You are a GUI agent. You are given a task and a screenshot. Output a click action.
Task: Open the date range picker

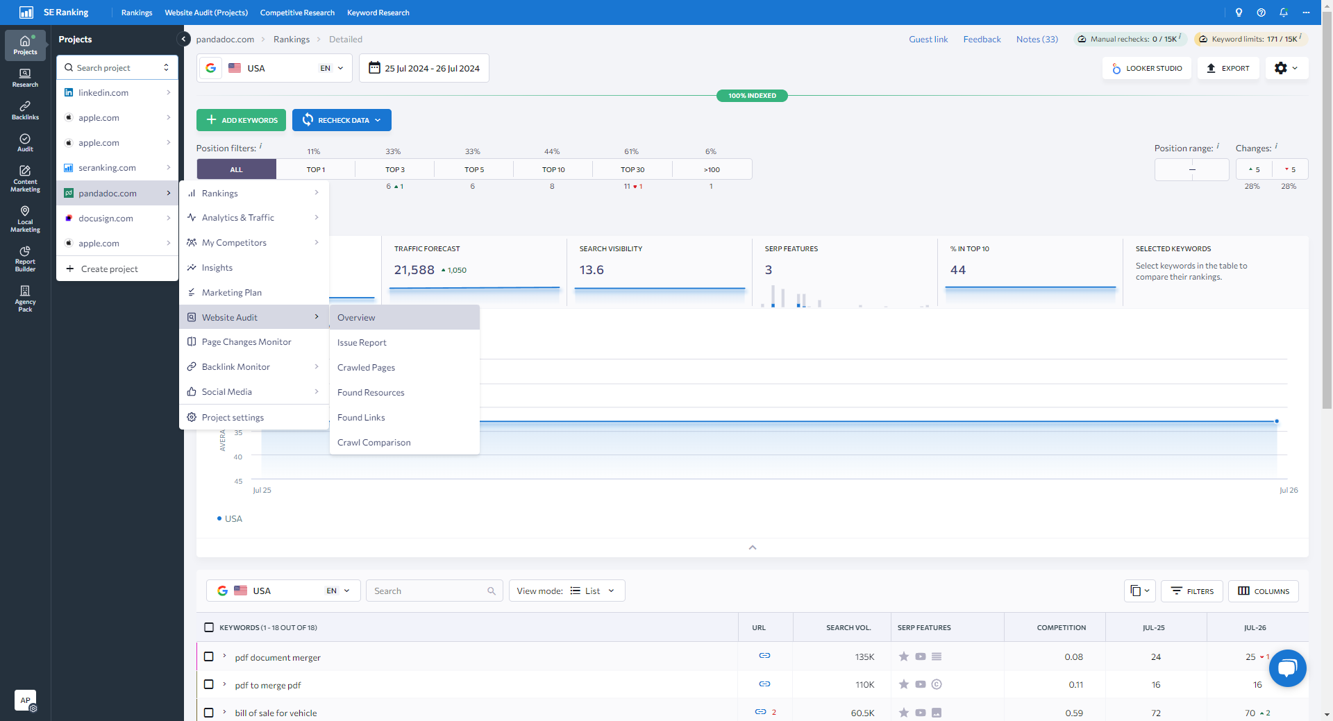tap(424, 68)
